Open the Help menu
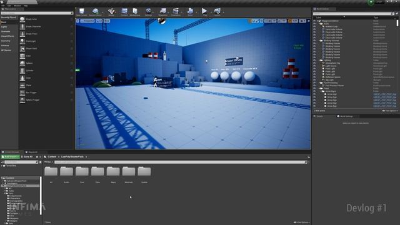The height and width of the screenshot is (225, 400). [26, 6]
